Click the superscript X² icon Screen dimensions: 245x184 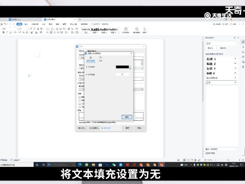(x=20, y=32)
